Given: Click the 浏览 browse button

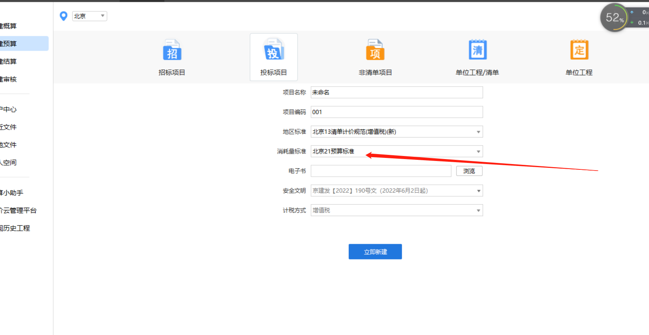Looking at the screenshot, I should coord(469,171).
